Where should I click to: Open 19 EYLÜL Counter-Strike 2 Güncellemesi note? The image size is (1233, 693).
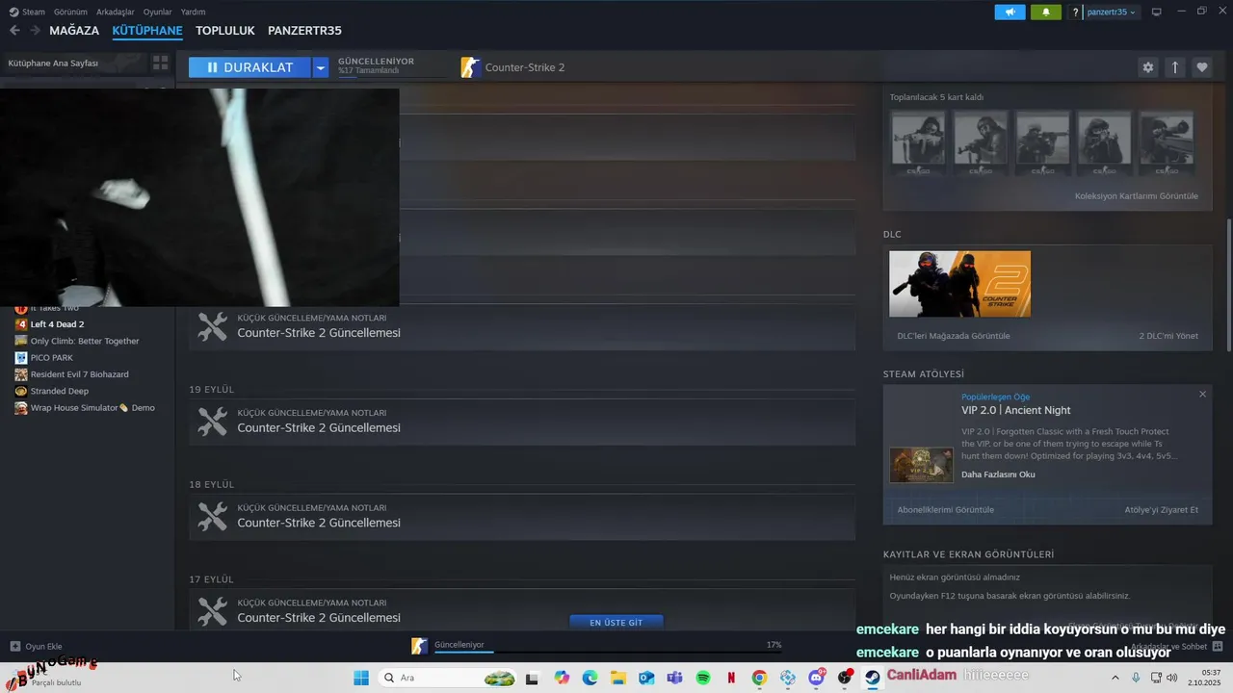click(522, 422)
